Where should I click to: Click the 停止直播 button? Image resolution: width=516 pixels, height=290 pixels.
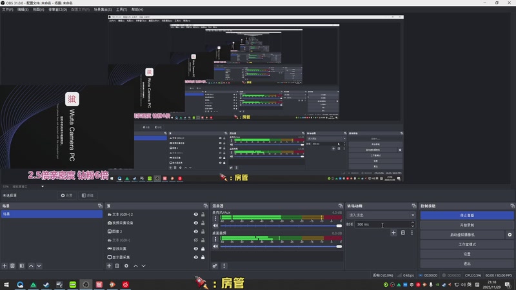pos(467,215)
